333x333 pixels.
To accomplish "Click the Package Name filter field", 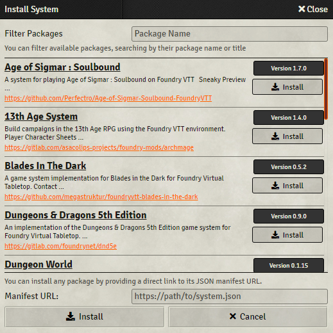I will pos(230,34).
